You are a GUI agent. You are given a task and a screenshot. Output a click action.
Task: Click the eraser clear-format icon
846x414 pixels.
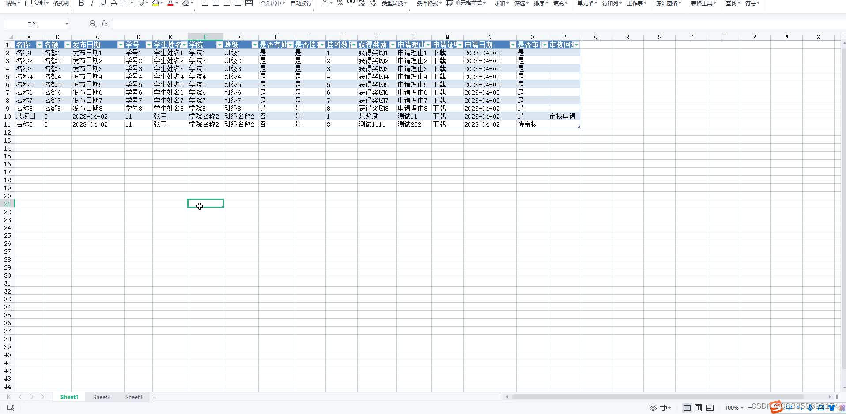[x=185, y=3]
